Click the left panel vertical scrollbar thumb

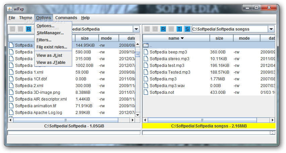point(138,54)
